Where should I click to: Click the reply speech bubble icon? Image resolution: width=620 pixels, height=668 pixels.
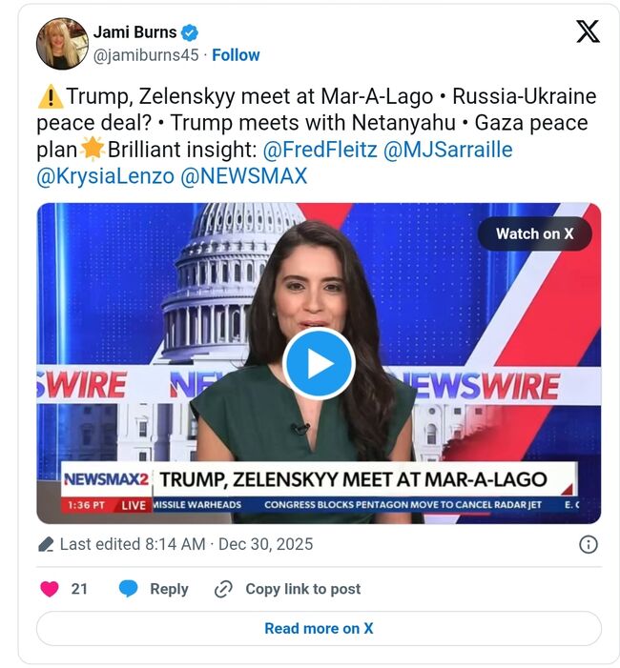pos(128,589)
